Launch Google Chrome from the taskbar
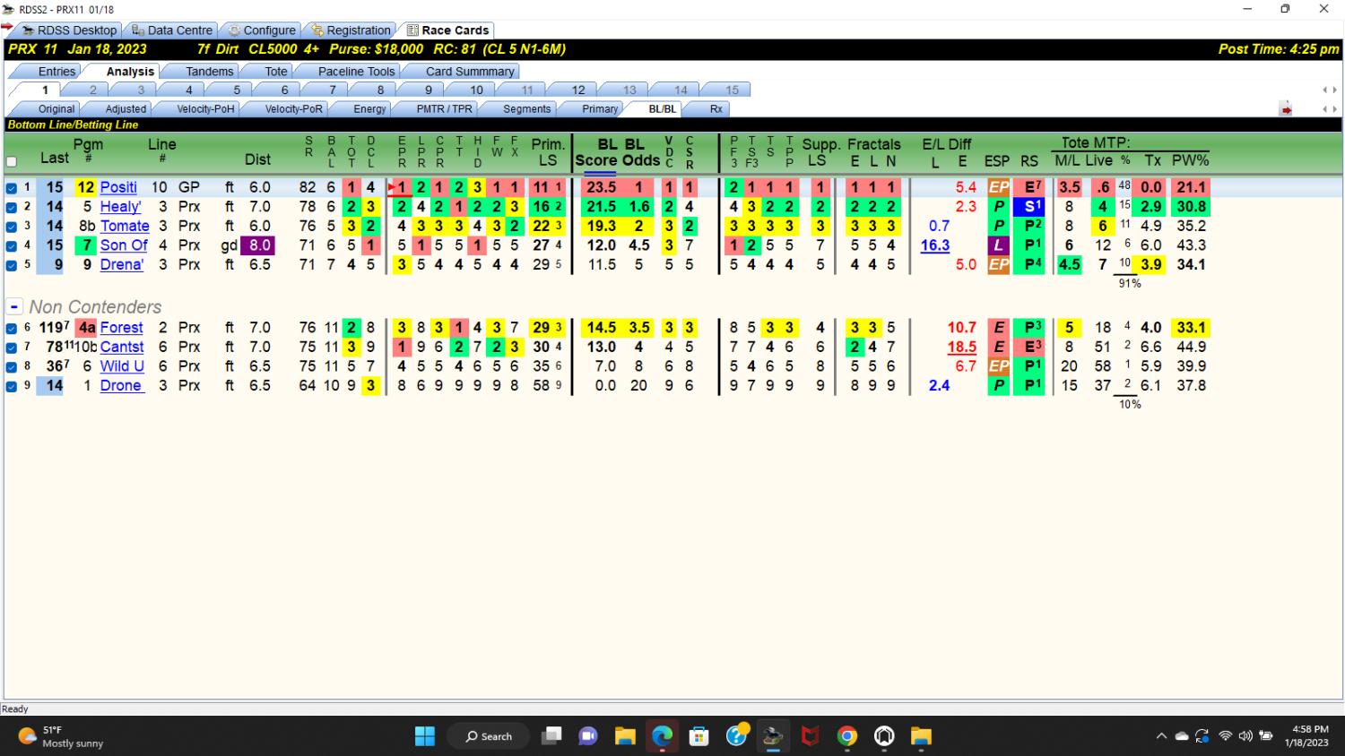 847,736
